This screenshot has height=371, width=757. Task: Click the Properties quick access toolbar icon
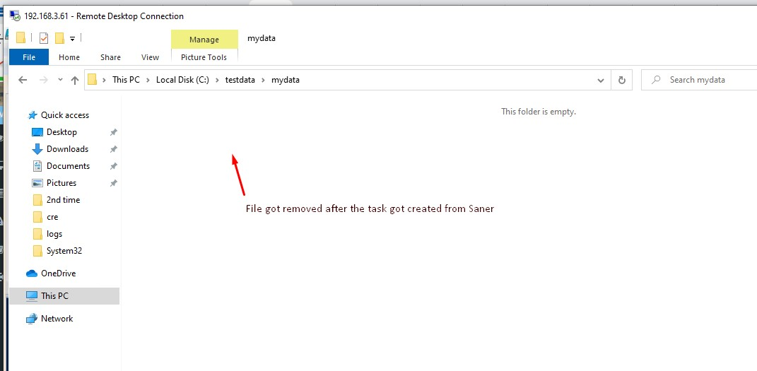click(x=44, y=38)
